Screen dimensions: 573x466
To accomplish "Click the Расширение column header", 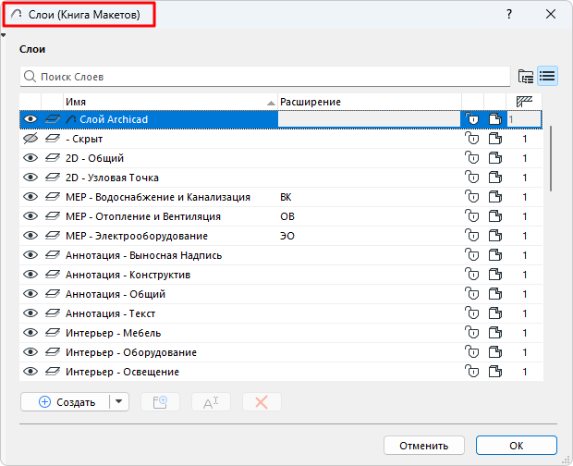I will tap(368, 101).
